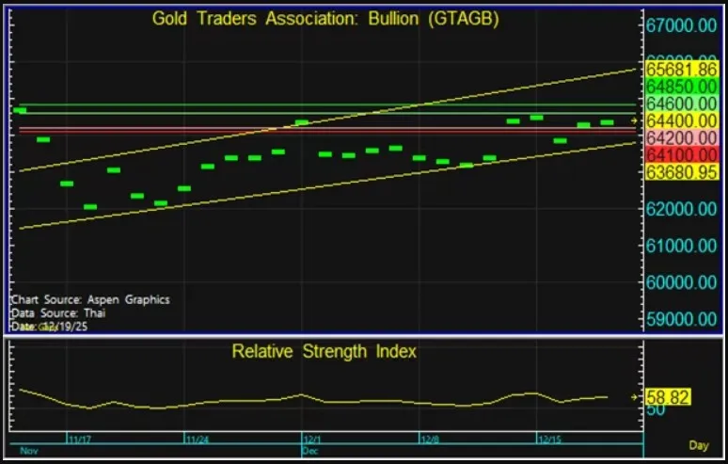Click the chart title Gold Traders Association: Bullion

point(326,18)
